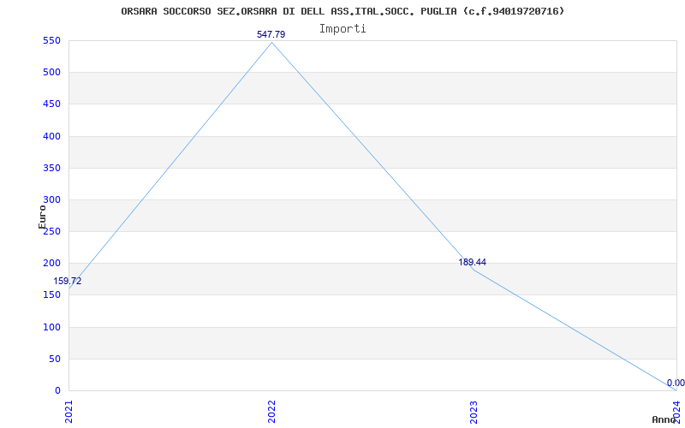
Task: Click the 'Euro' y-axis title
Action: point(42,217)
